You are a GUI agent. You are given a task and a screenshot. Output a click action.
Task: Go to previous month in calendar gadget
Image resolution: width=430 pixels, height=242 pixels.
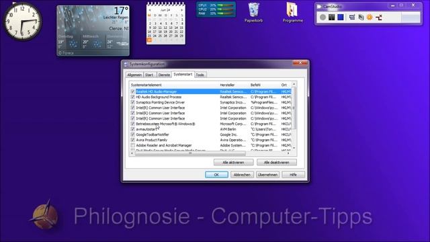pyautogui.click(x=149, y=10)
